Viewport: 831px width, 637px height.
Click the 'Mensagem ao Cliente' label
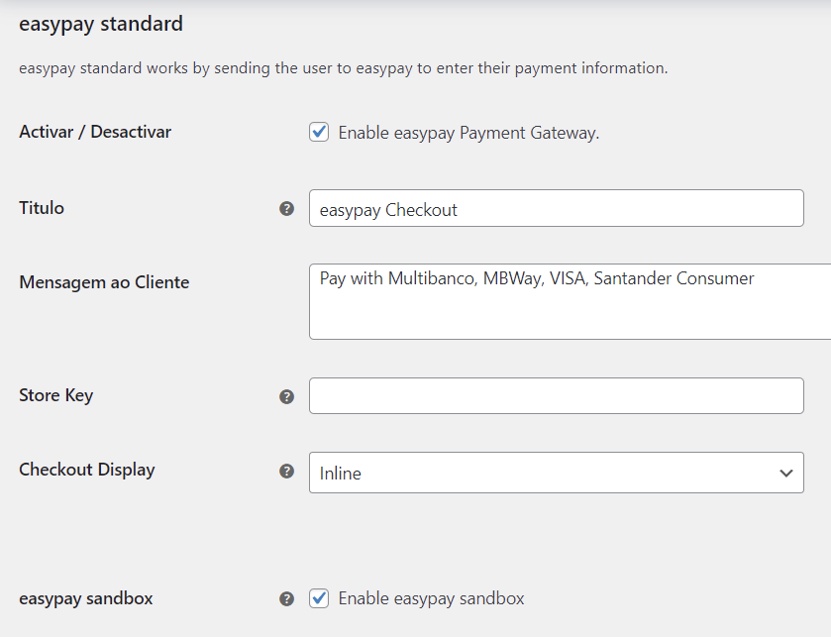click(x=104, y=282)
